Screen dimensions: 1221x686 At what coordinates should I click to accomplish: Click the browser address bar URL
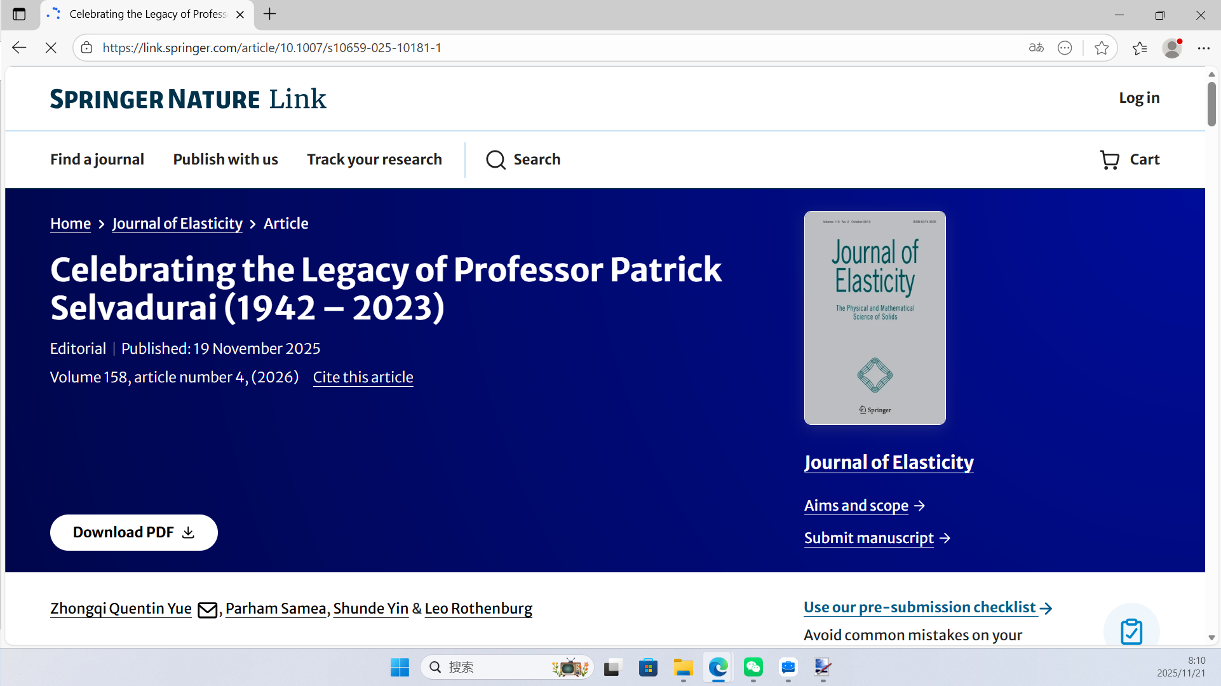272,48
